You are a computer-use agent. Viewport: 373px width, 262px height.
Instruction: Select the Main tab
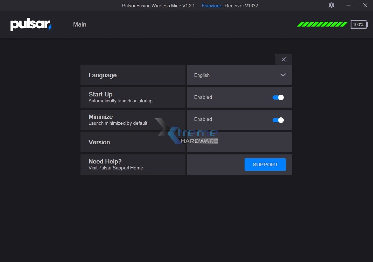pyautogui.click(x=79, y=24)
